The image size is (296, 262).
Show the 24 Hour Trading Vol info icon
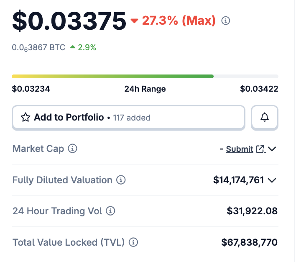pos(111,211)
